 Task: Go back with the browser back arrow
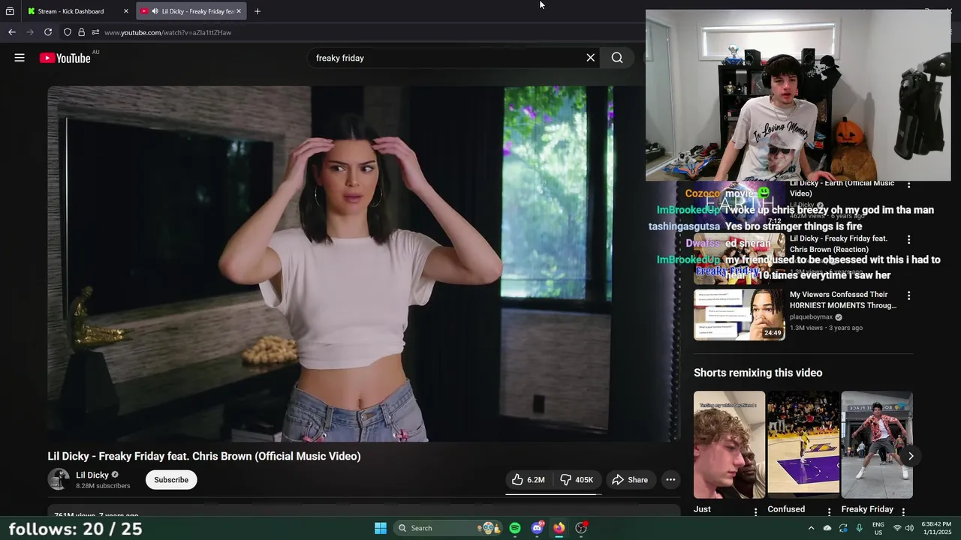pos(12,32)
